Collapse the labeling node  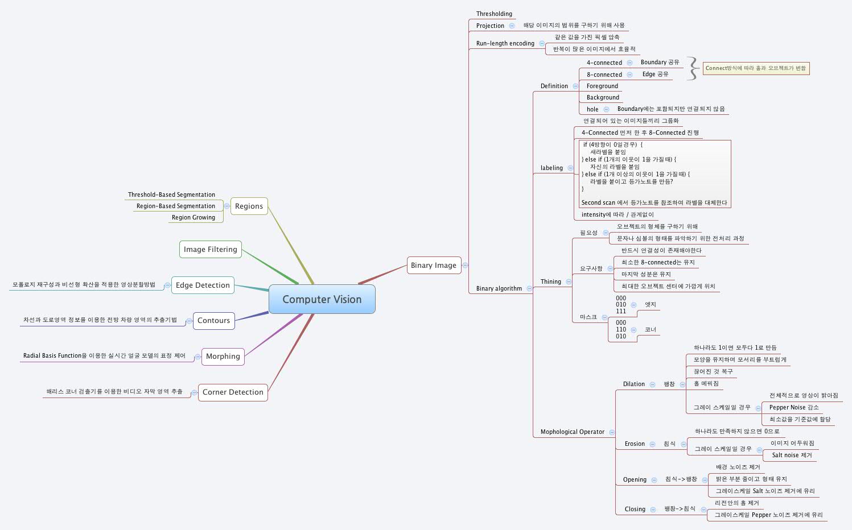click(570, 168)
